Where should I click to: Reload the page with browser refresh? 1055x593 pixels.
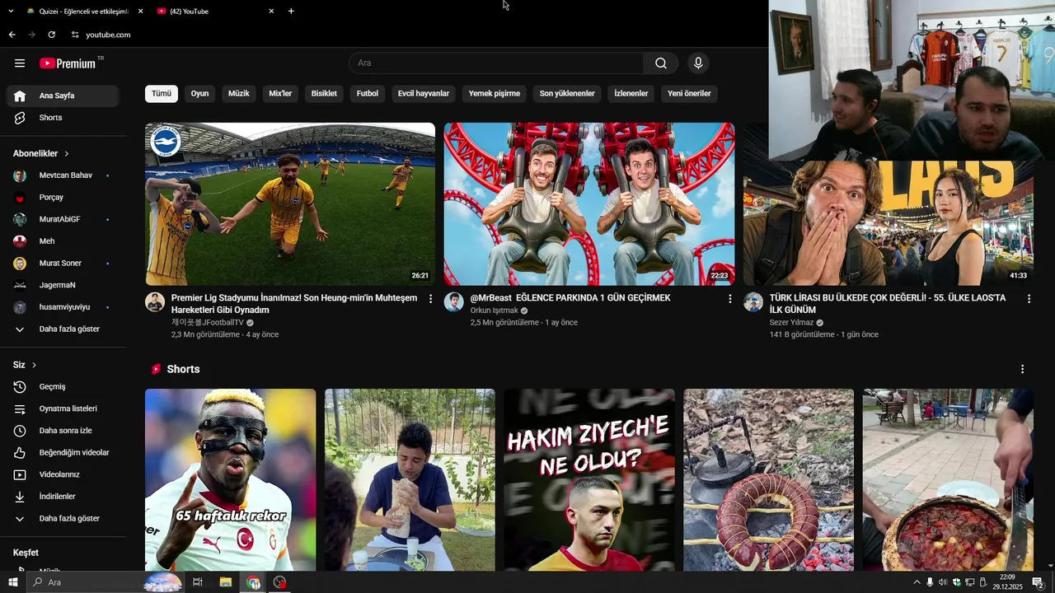click(51, 35)
